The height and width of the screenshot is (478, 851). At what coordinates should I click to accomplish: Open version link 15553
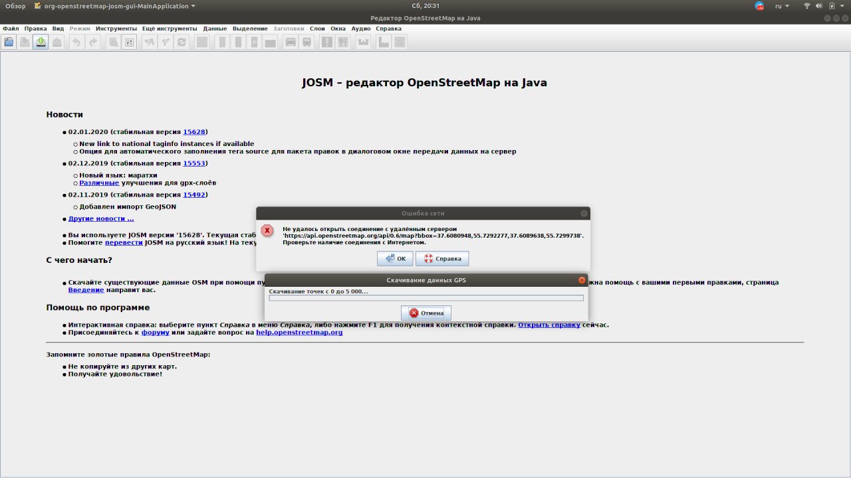(194, 163)
